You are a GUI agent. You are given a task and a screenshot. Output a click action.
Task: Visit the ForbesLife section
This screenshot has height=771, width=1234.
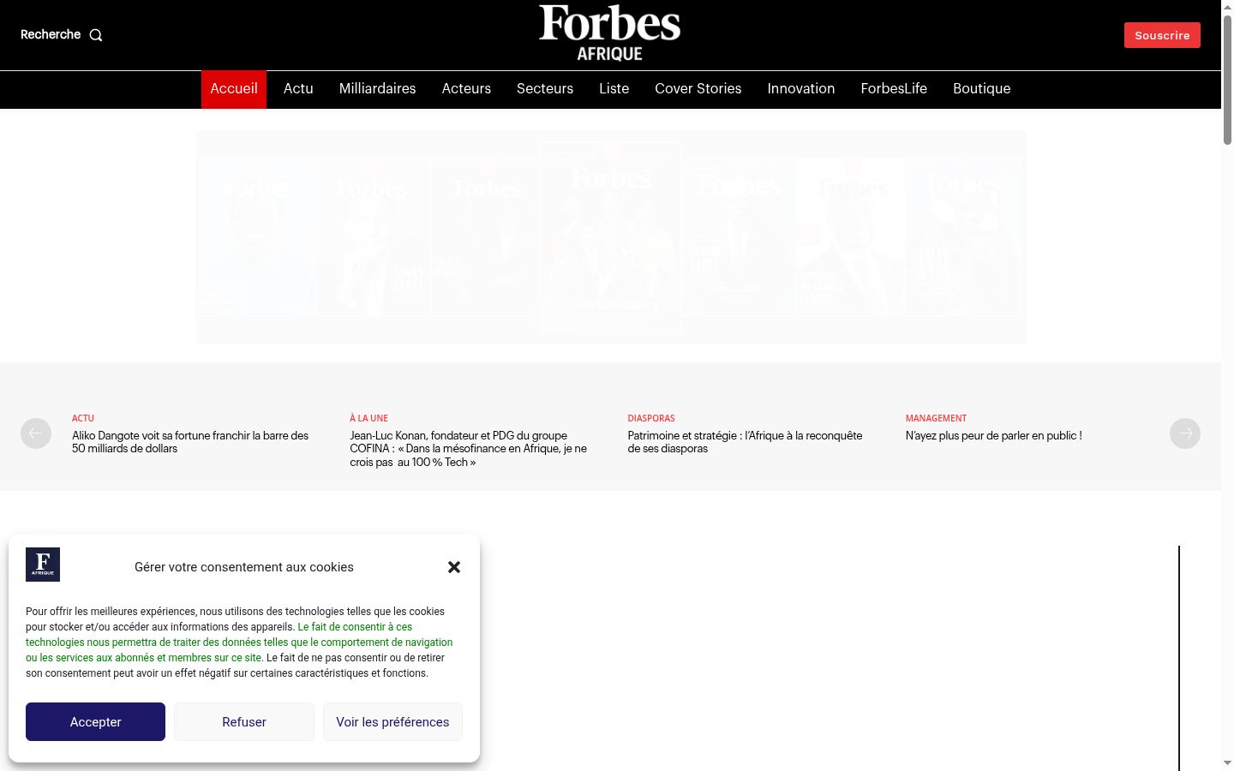pyautogui.click(x=894, y=89)
